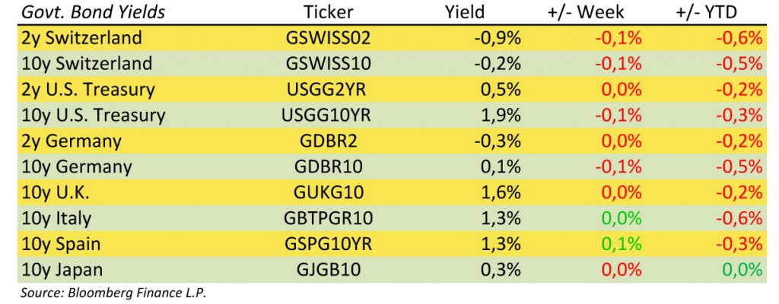This screenshot has width=779, height=304.
Task: Select the 10y Italy row label
Action: [56, 219]
